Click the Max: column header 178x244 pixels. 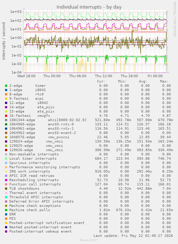tap(164, 81)
